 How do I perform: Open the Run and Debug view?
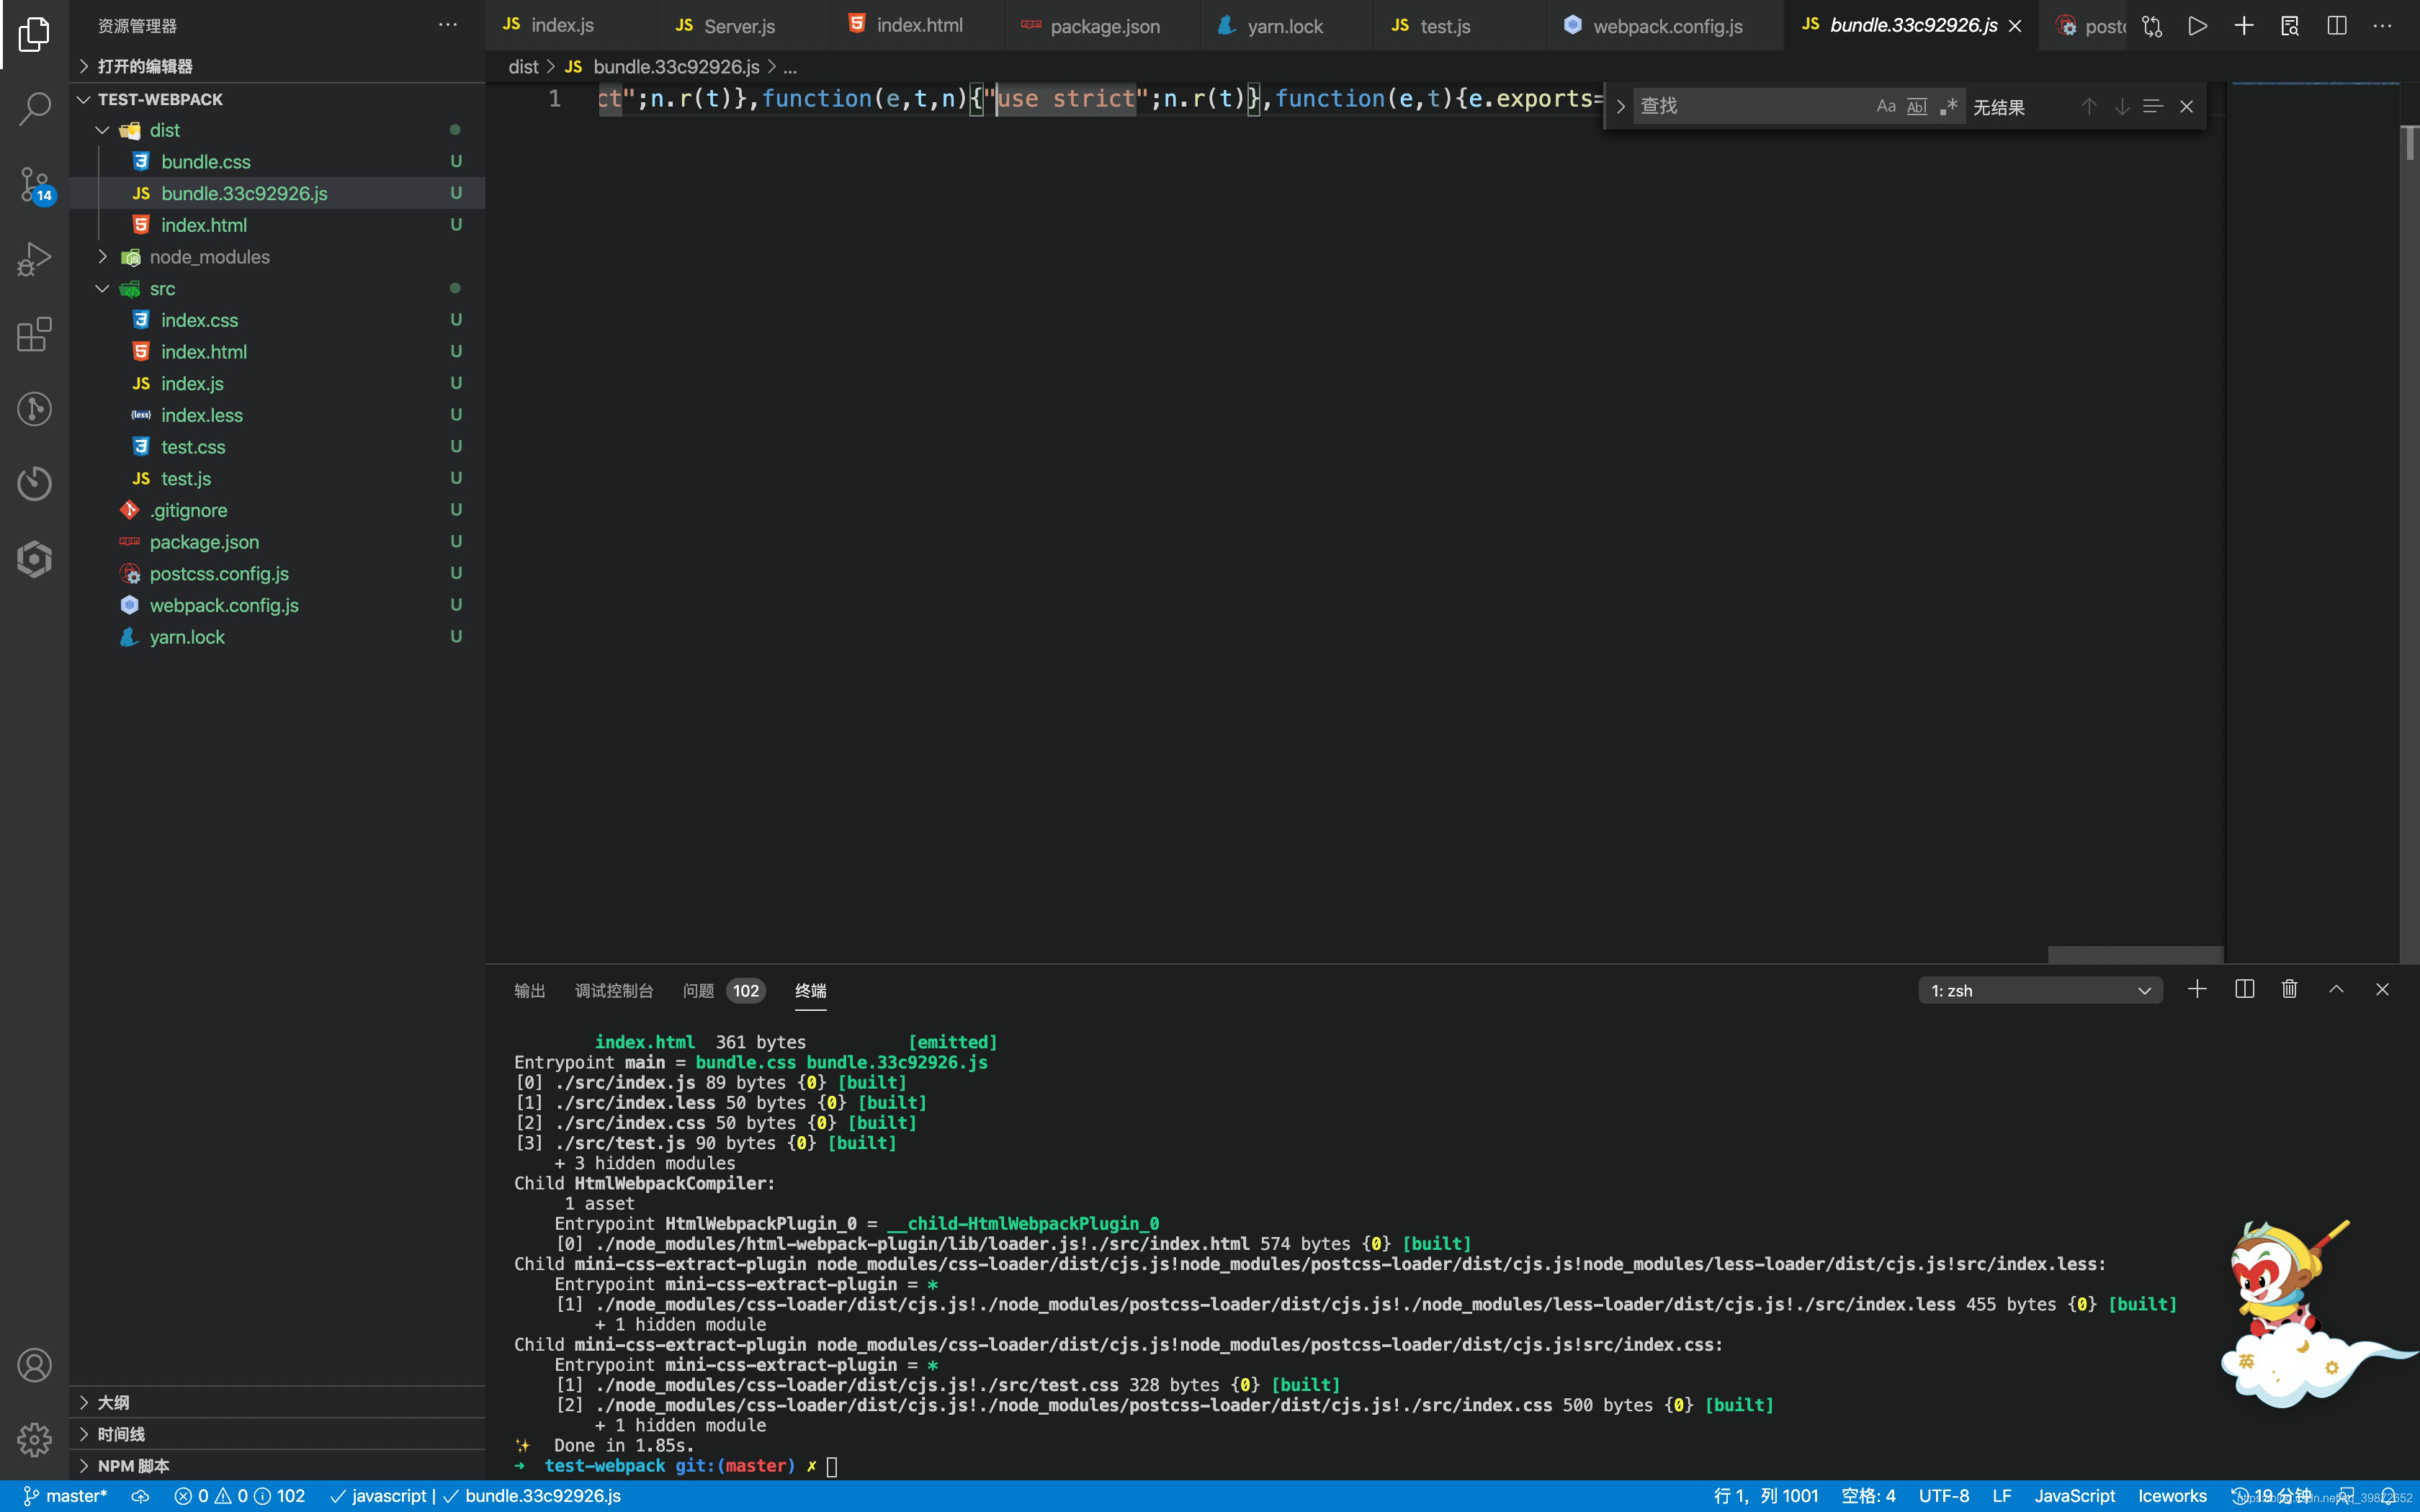tap(34, 259)
